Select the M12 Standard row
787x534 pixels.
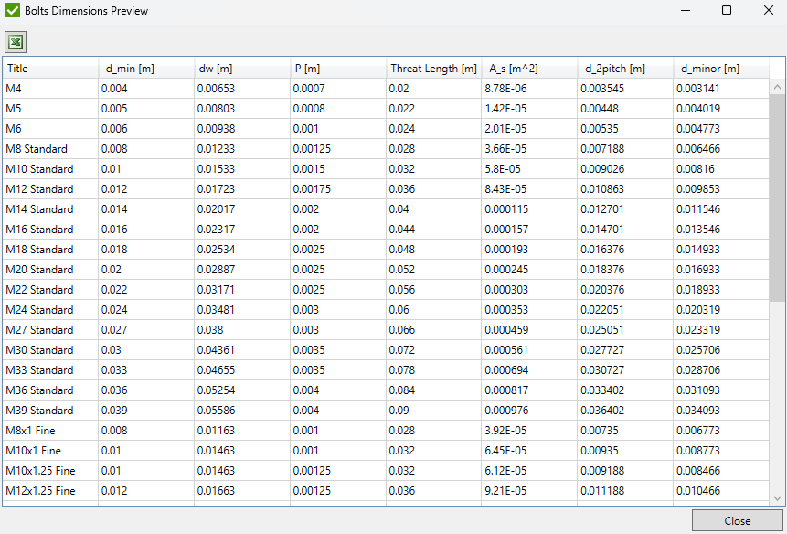[50, 189]
